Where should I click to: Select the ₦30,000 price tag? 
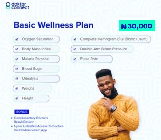[137, 26]
